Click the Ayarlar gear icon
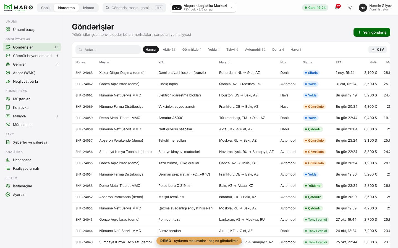 tap(8, 195)
